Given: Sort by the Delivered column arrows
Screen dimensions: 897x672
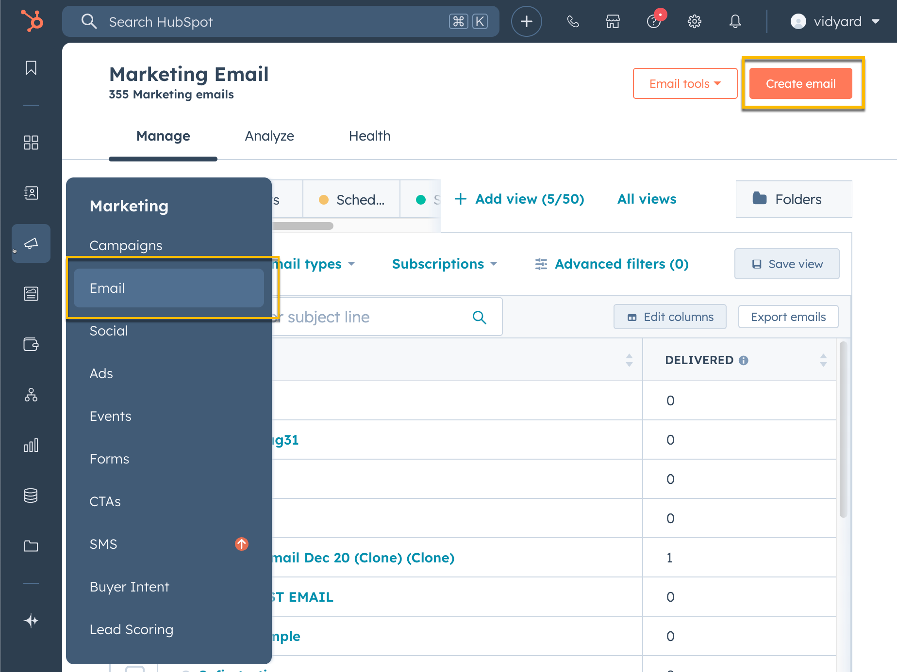Looking at the screenshot, I should (x=823, y=360).
